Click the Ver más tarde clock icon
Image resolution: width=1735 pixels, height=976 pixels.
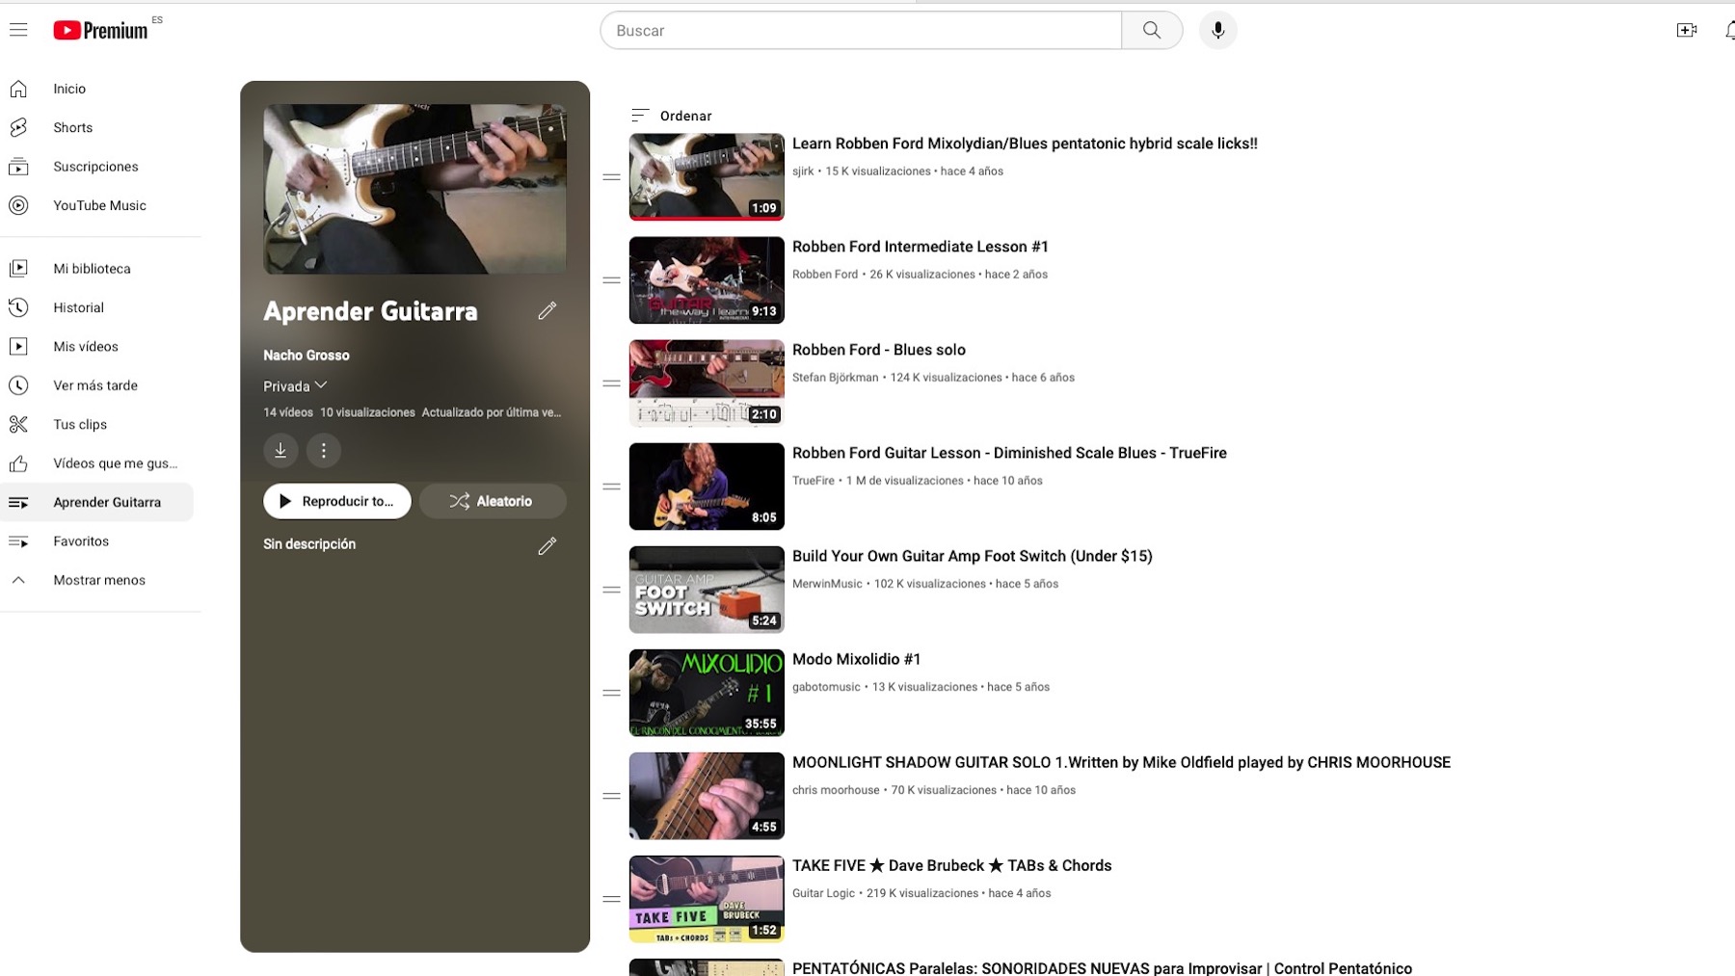[x=18, y=385]
